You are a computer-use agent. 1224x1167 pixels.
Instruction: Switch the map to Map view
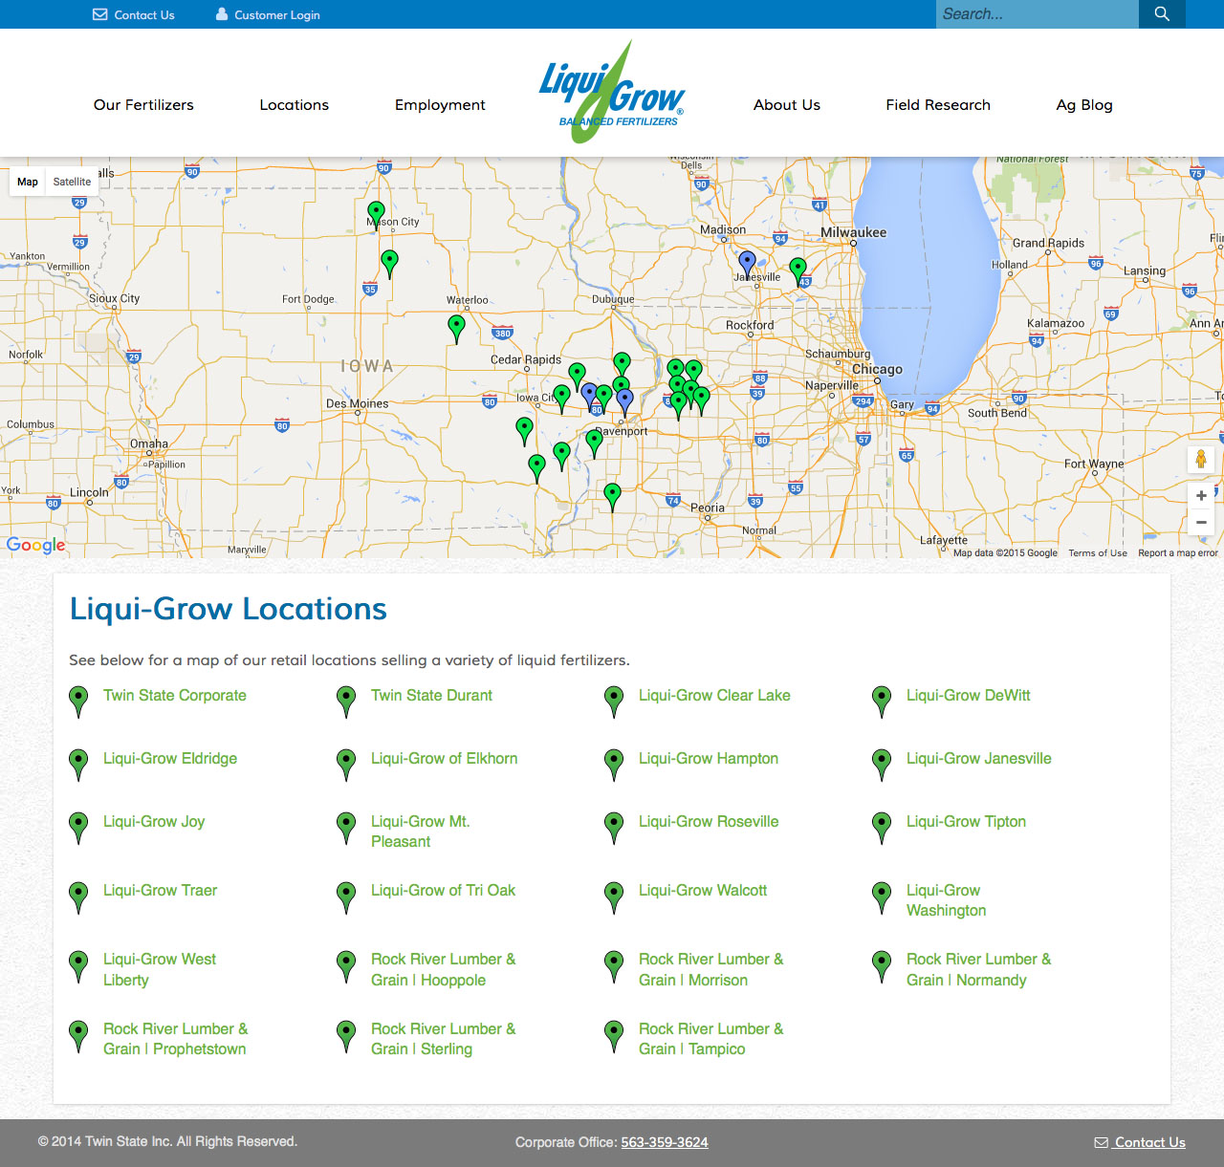pos(28,182)
